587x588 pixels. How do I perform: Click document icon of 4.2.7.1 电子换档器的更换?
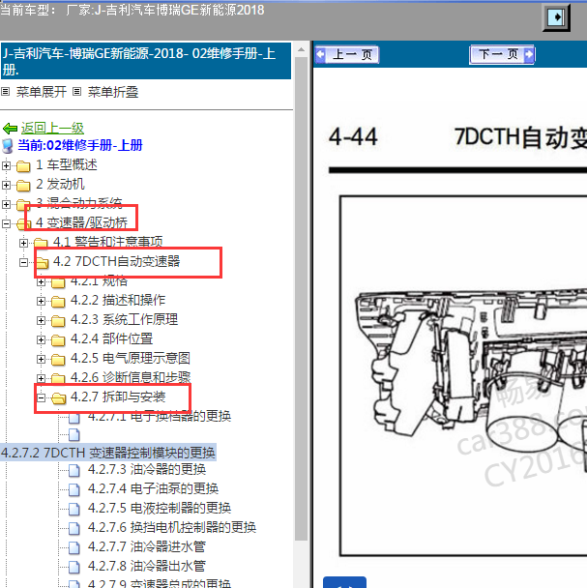click(x=74, y=418)
